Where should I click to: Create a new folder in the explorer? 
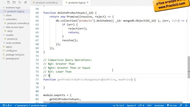(x=14, y=2)
